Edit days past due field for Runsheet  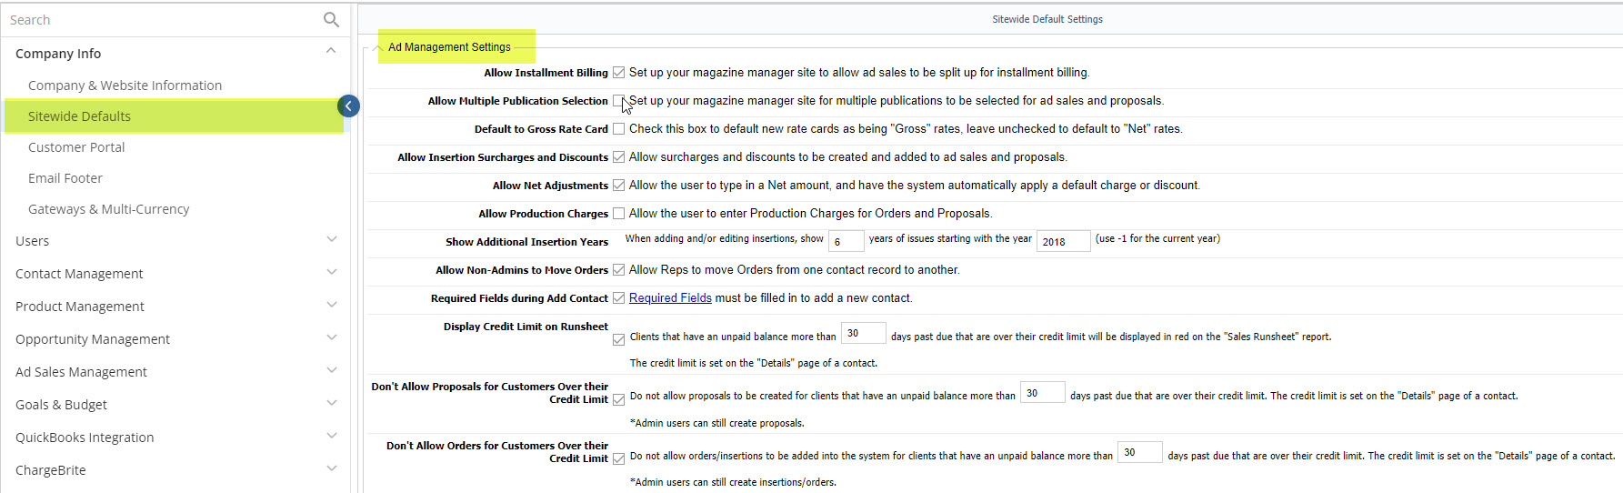coord(863,333)
